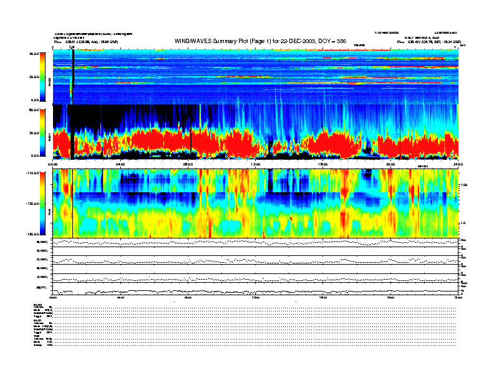Click the RAD1 rainbow color scale bar
Image resolution: width=494 pixels, height=382 pixels.
click(42, 132)
